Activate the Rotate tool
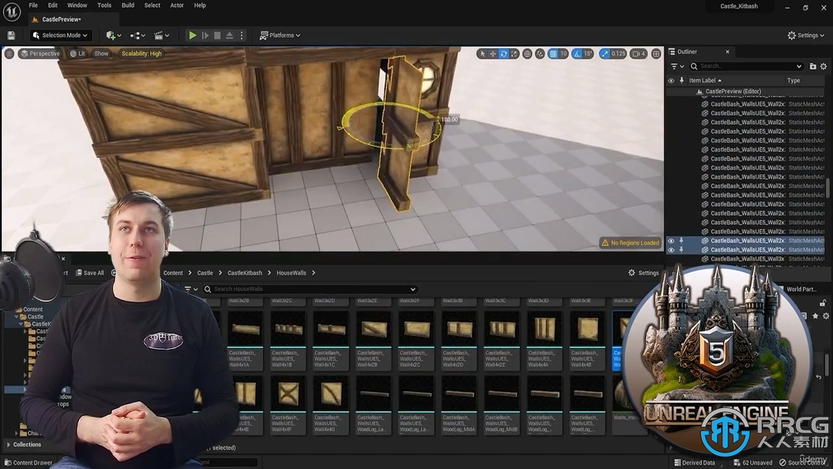 pyautogui.click(x=504, y=53)
